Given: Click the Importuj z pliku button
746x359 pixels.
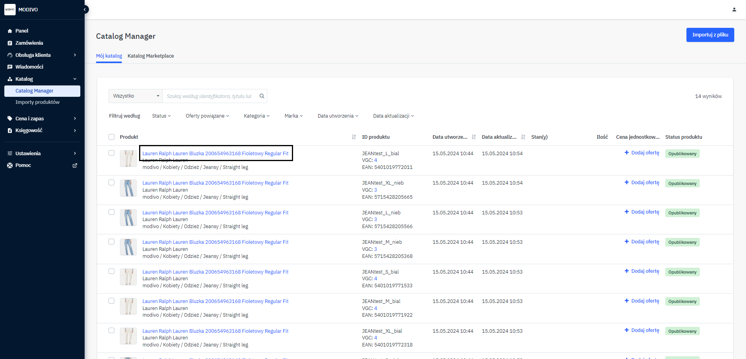Looking at the screenshot, I should click(710, 35).
